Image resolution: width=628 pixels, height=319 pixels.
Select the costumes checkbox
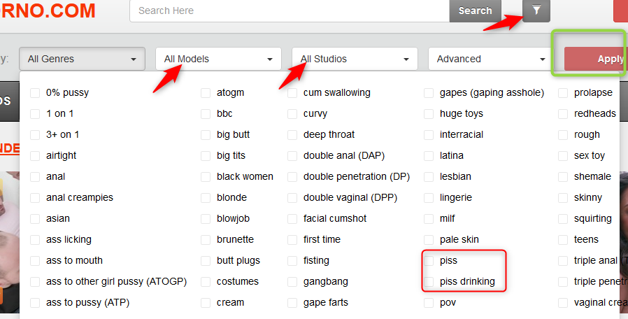click(x=206, y=281)
